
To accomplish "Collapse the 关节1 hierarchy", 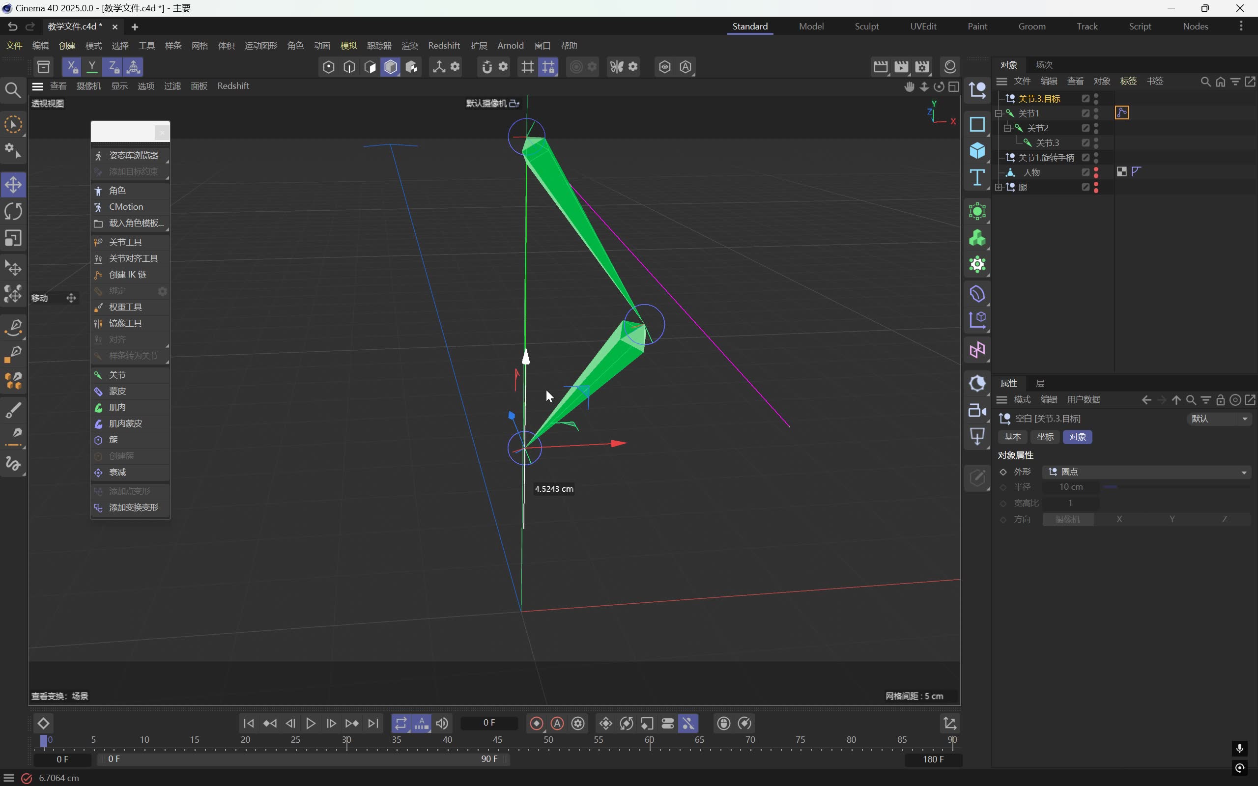I will (x=999, y=113).
